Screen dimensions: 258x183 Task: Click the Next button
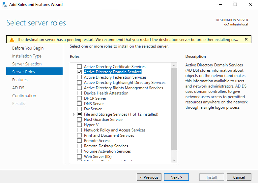pos(176,177)
